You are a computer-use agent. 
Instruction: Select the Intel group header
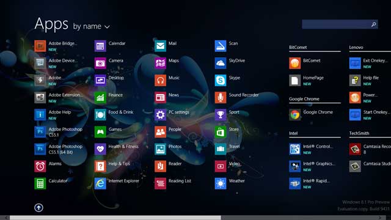(293, 133)
